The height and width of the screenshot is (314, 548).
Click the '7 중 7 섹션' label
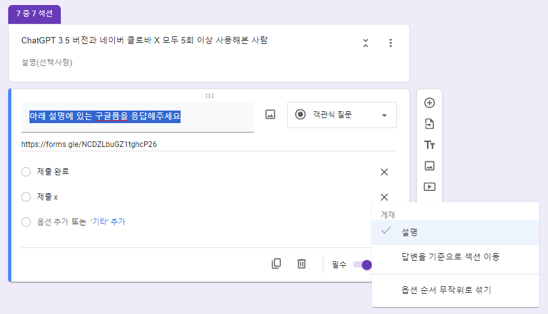click(34, 14)
